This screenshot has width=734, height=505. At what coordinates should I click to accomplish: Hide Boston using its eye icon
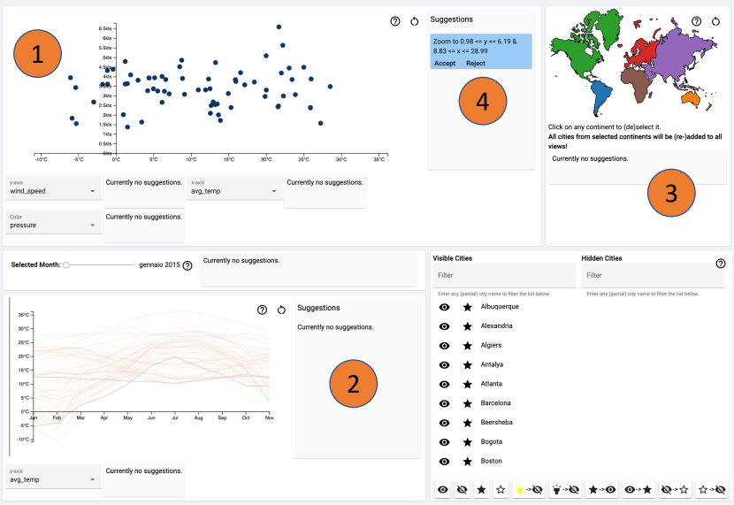(444, 462)
